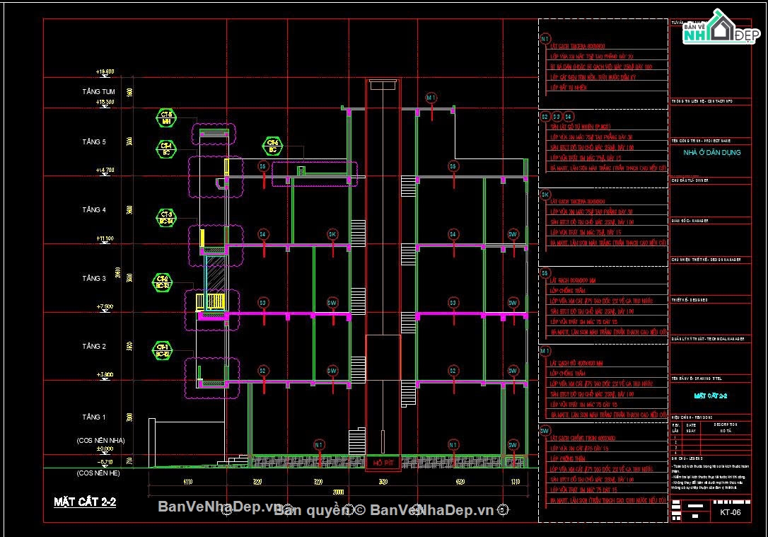The width and height of the screenshot is (768, 537).
Task: Click the Bản Vẽ Nhà Đẹp logo
Action: point(721,28)
